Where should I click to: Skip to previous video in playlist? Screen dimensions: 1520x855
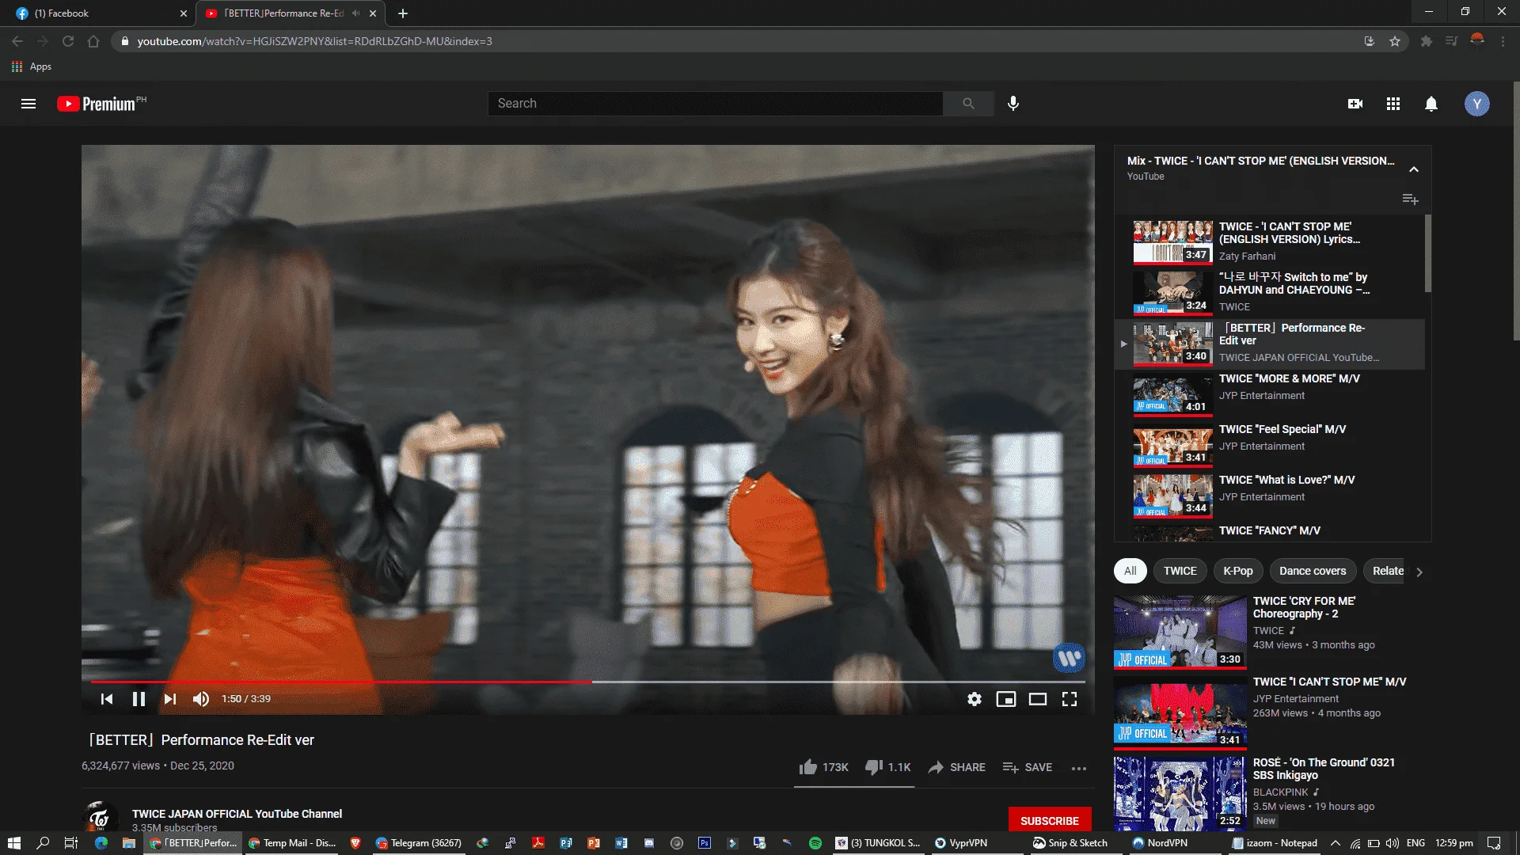[107, 699]
